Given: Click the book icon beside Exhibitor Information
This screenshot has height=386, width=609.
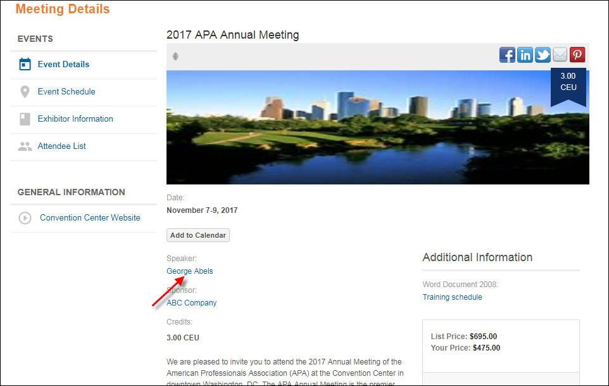Looking at the screenshot, I should coord(25,119).
